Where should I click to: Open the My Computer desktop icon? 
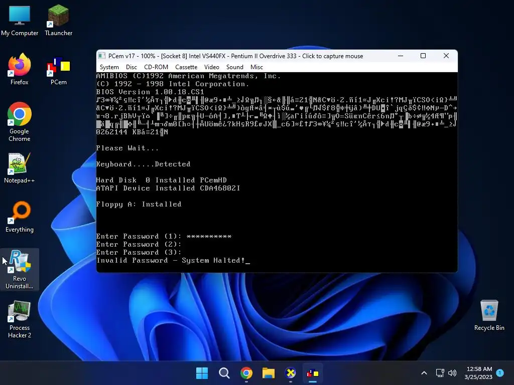[x=20, y=21]
